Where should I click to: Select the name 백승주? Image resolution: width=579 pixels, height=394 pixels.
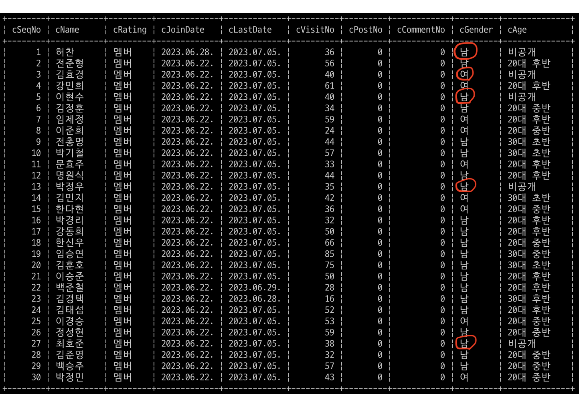click(70, 366)
